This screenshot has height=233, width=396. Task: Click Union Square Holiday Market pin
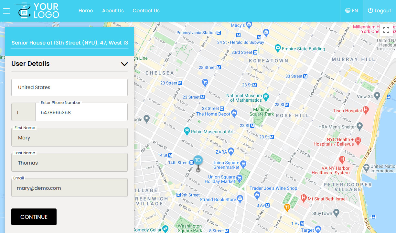pyautogui.click(x=239, y=178)
